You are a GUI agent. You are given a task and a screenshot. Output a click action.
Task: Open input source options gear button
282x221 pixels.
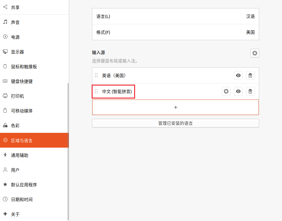coord(255,53)
